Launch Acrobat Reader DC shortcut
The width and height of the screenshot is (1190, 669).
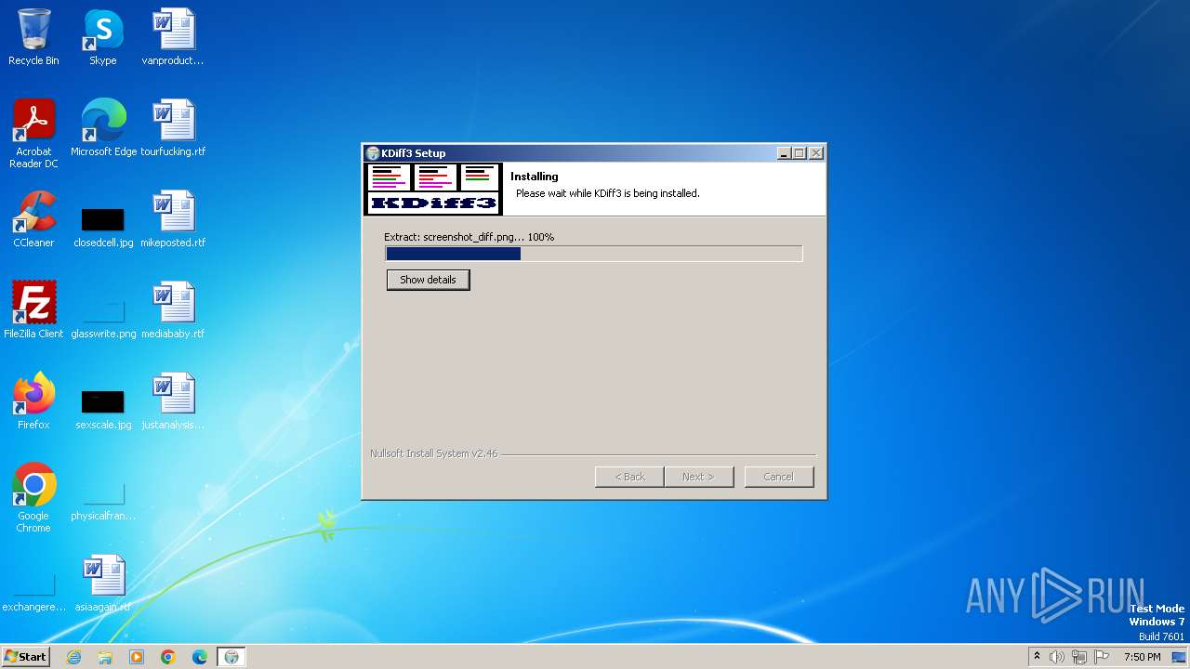coord(33,133)
